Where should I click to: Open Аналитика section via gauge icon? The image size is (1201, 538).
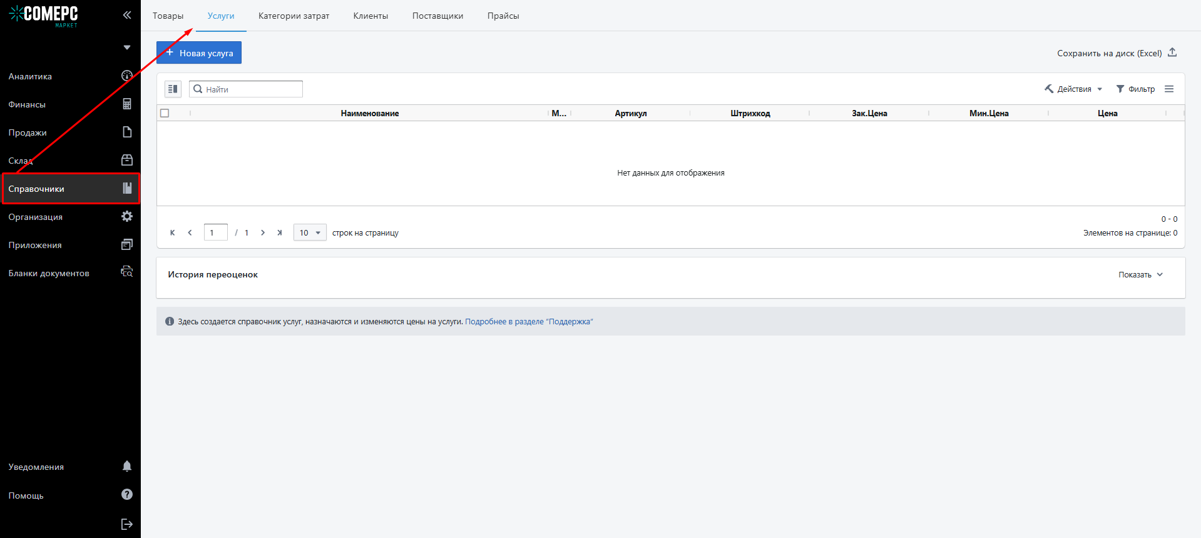[x=126, y=76]
